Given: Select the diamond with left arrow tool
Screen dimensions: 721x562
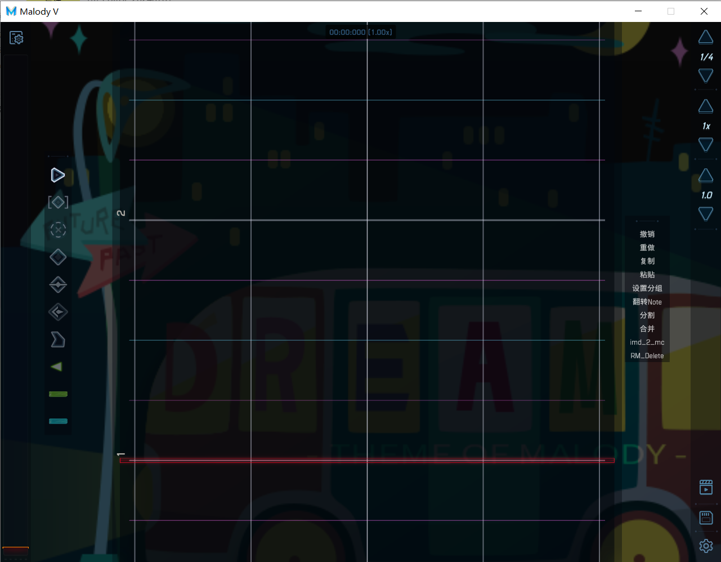Looking at the screenshot, I should click(x=58, y=311).
